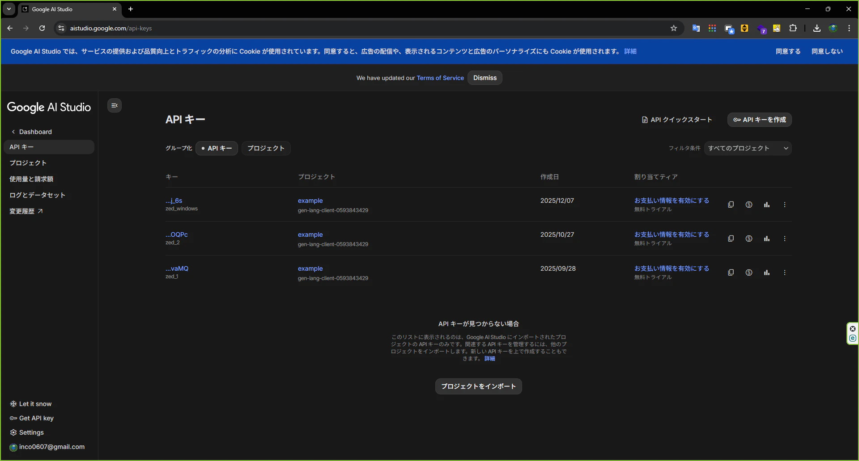Enable billing for the 2025/09/28 key

click(672, 268)
